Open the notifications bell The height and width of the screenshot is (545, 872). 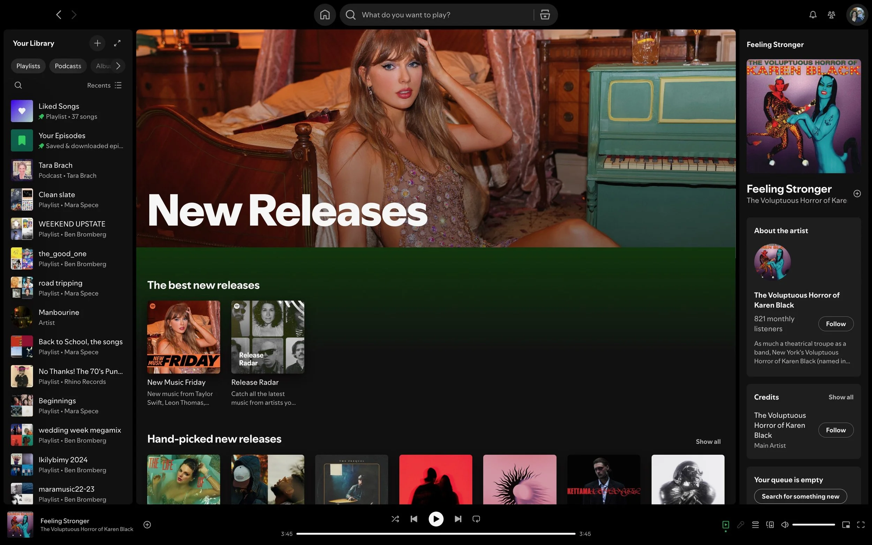(x=812, y=15)
